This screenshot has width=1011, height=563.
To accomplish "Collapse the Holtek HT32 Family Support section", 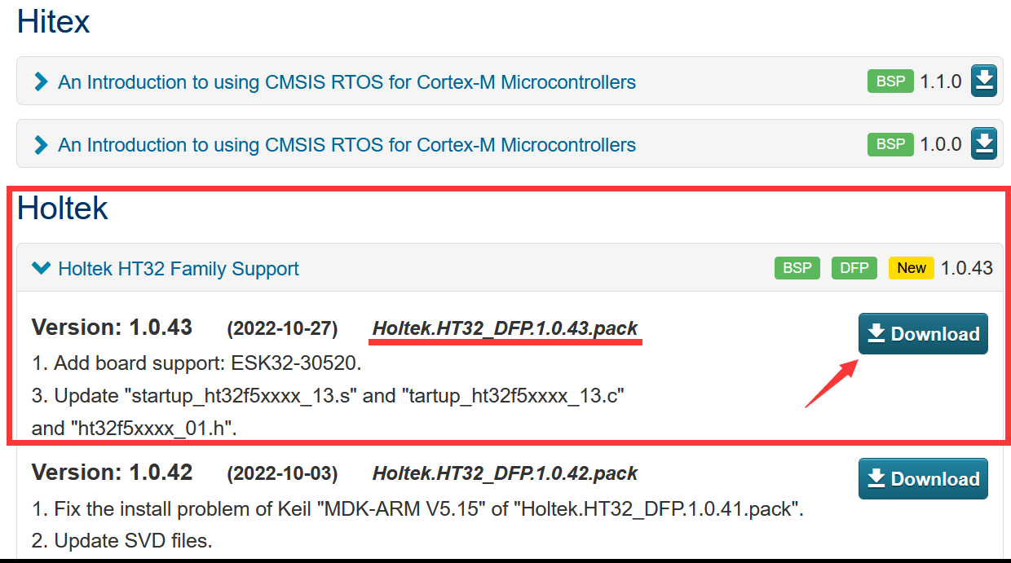I will (41, 268).
